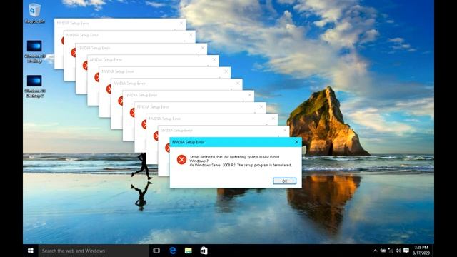This screenshot has height=257, width=457.
Task: Click the 'Setup detected that the operating system' message
Action: point(241,161)
